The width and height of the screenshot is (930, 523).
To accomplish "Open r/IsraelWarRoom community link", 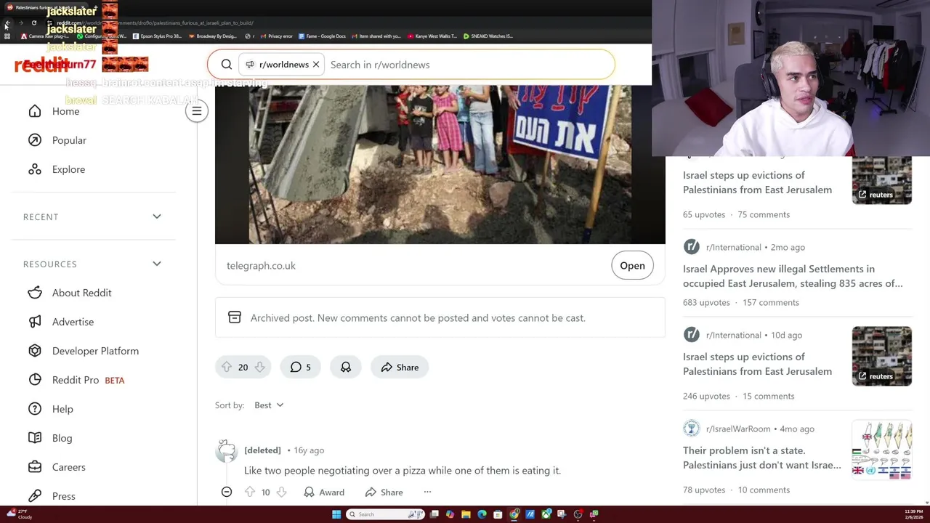I will [x=738, y=429].
